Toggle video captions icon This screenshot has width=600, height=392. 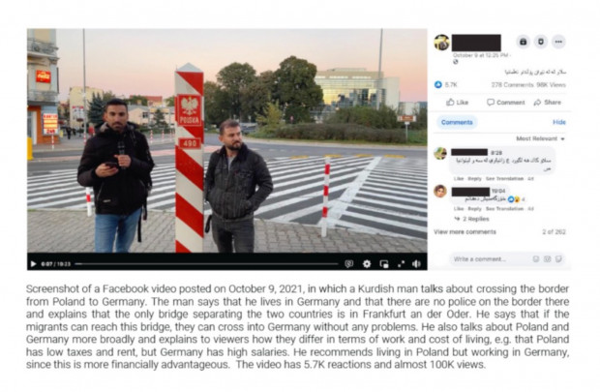click(x=348, y=264)
